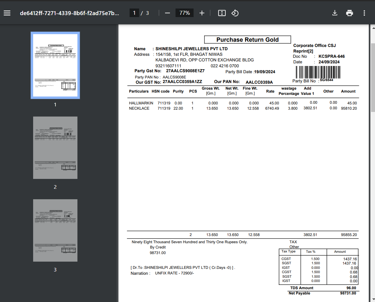Click the "HSN code" column header
Screen dimensions: 375x302
pos(160,91)
